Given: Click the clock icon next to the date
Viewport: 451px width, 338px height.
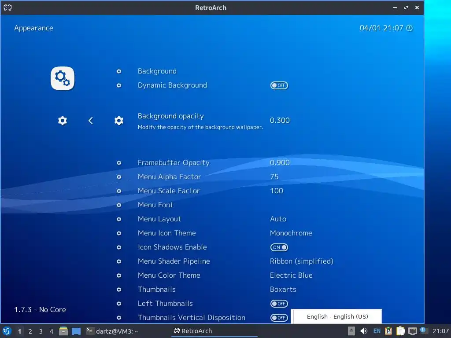Looking at the screenshot, I should pos(409,28).
